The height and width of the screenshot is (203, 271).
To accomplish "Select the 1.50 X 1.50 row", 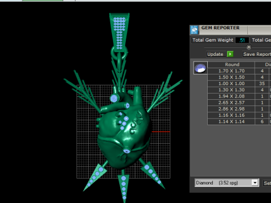I will click(239, 77).
